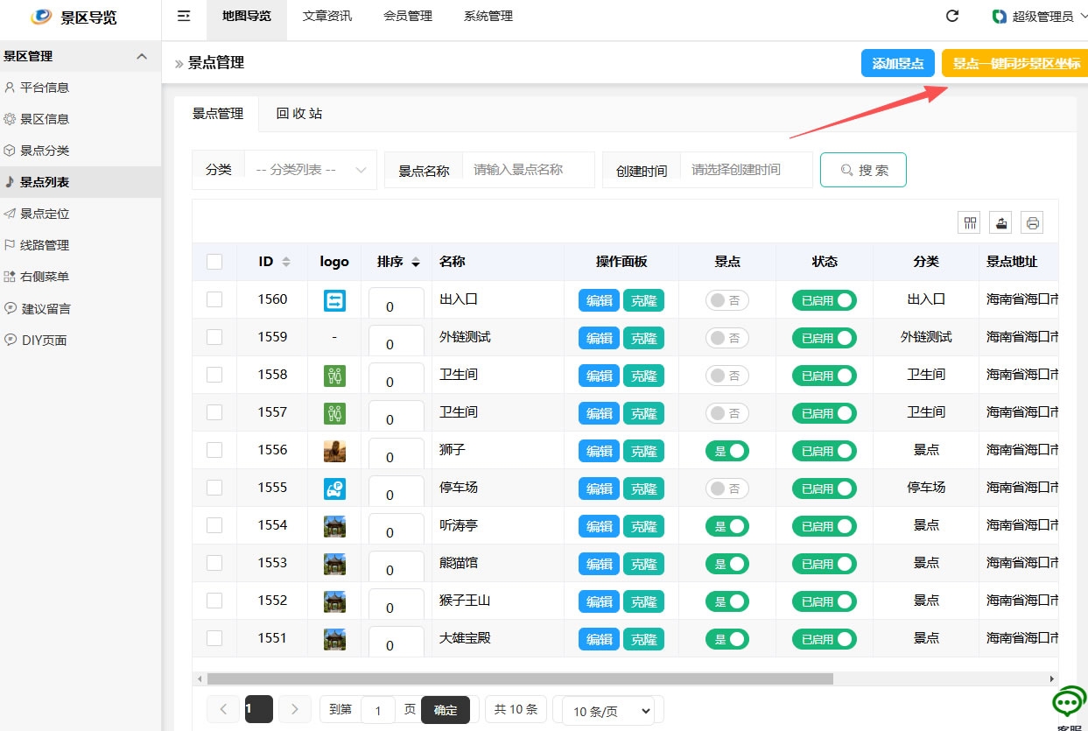The image size is (1088, 731).
Task: Click lion thumbnail in row 1556
Action: pyautogui.click(x=334, y=451)
